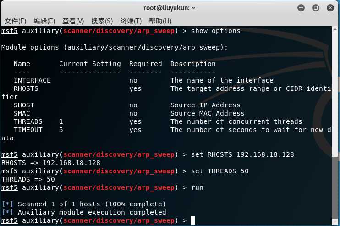340x226 pixels.
Task: Click the 'THREADS => 50' output line
Action: (x=28, y=179)
